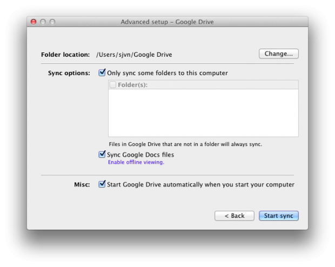Screen dimensions: 335x267
Task: Toggle Start Google Drive automatically checkbox
Action: (x=102, y=184)
